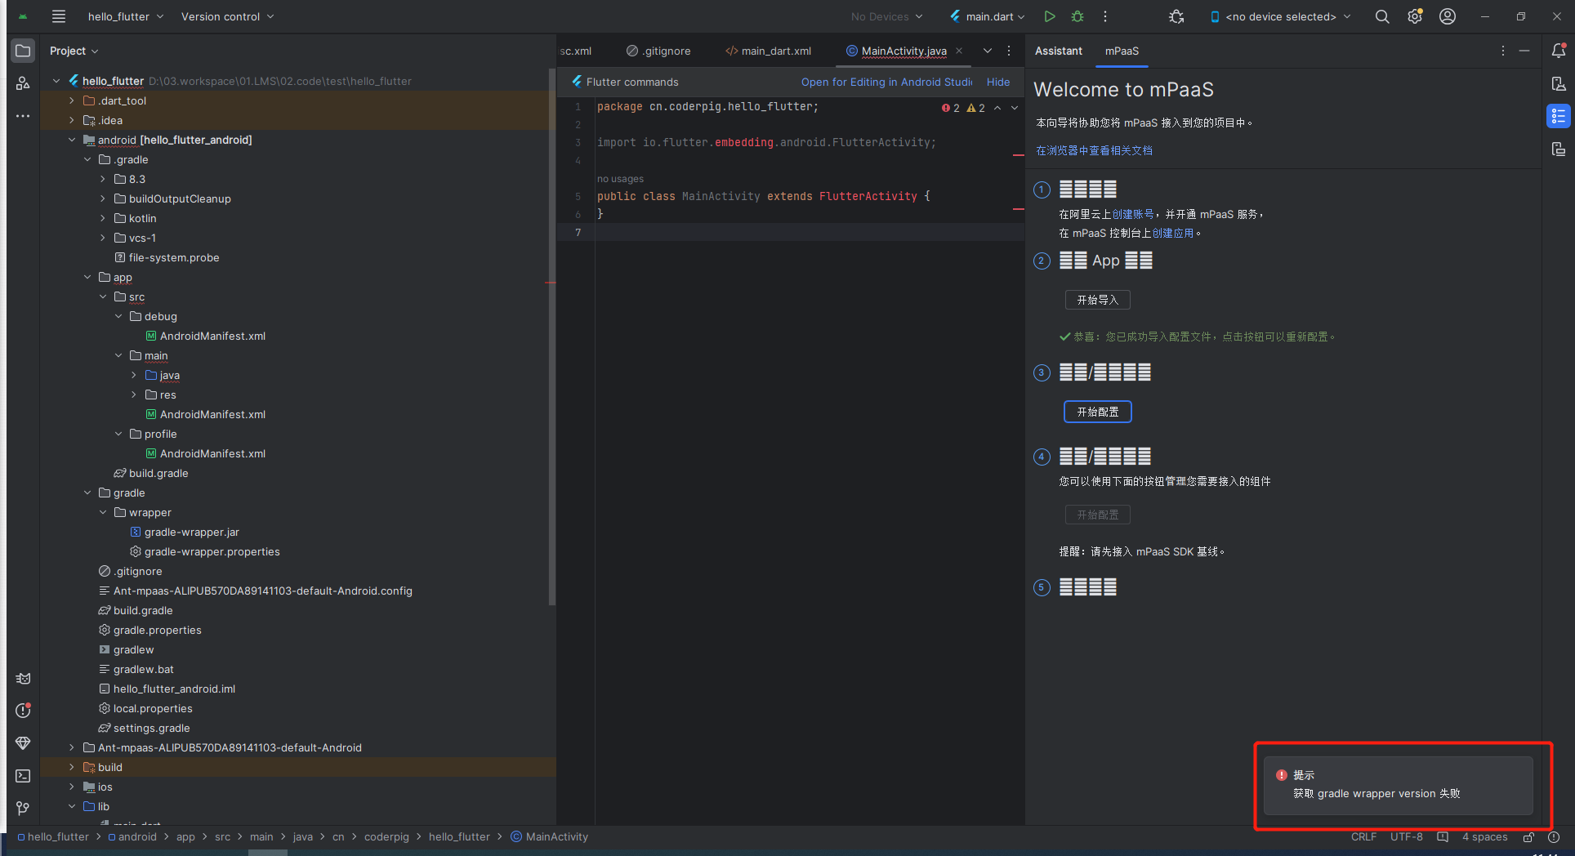This screenshot has width=1575, height=856.
Task: Expand the .dart_tool folder
Action: (72, 100)
